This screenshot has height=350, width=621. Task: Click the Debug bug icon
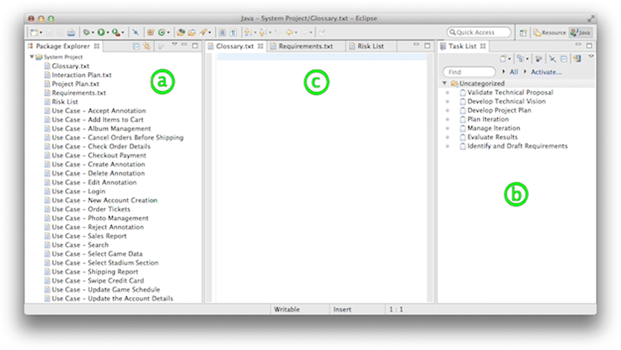pyautogui.click(x=87, y=32)
